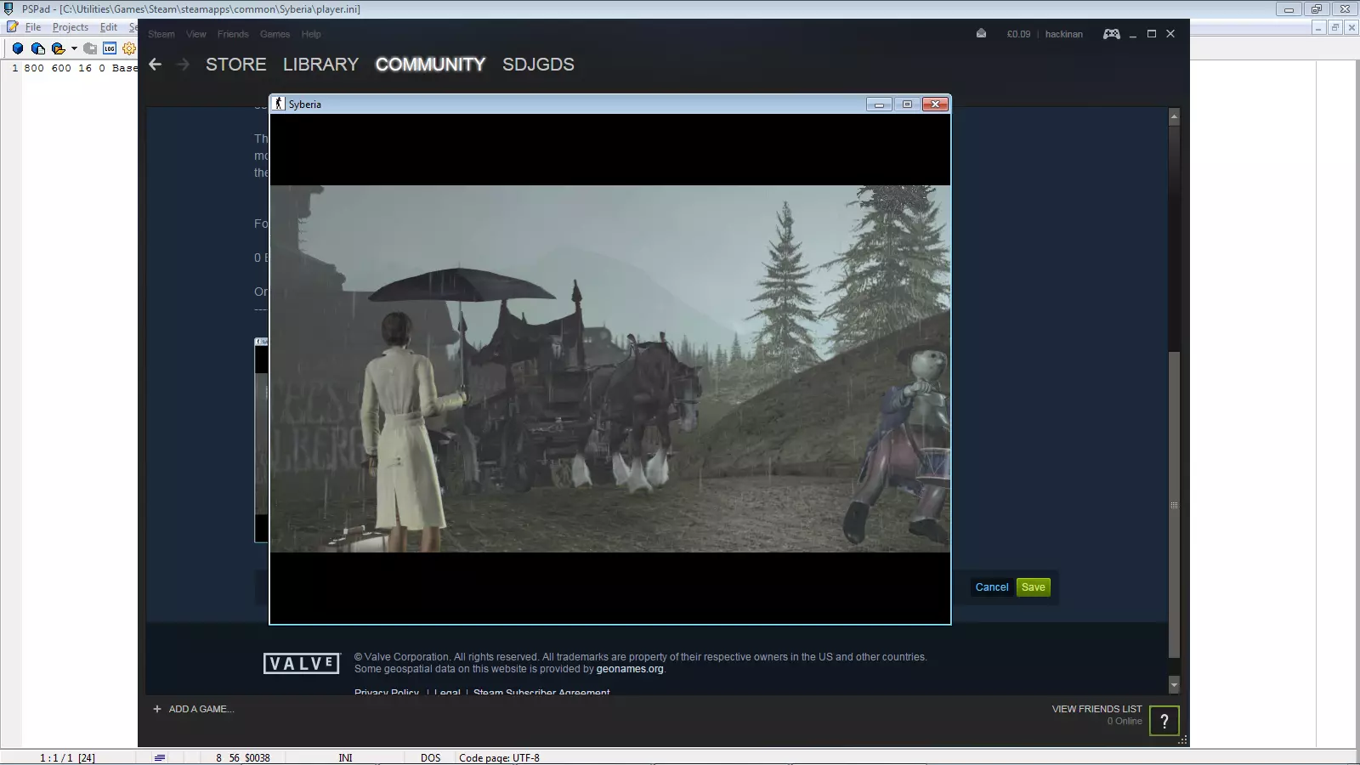Minimize the PSPad inner document window
This screenshot has width=1360, height=765.
(1319, 27)
